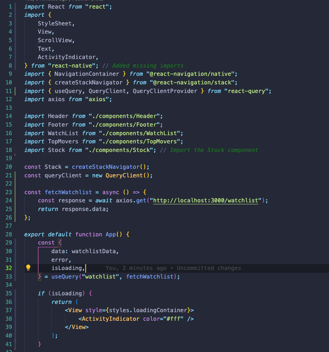Click createStackNavigator() call on line 20
The image size is (329, 352).
pyautogui.click(x=109, y=167)
